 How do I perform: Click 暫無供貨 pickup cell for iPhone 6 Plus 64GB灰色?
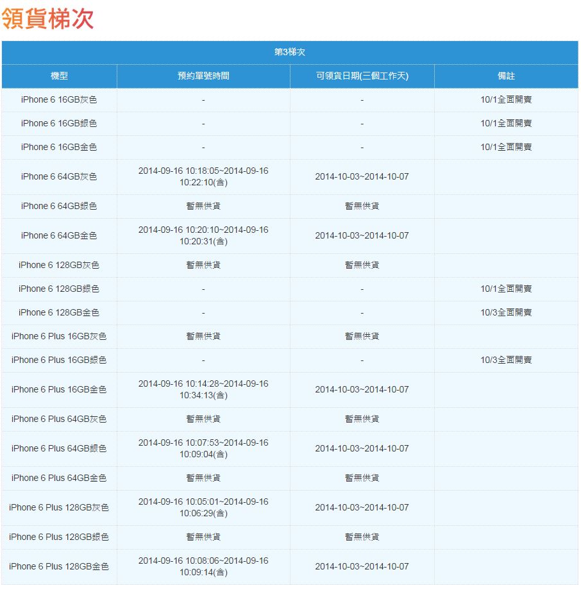[x=362, y=419]
